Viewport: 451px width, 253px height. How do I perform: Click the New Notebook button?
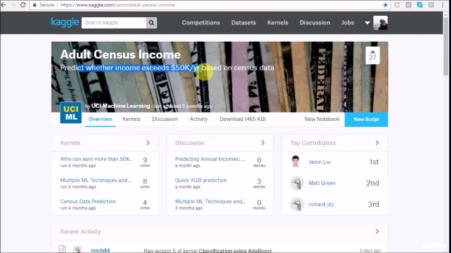tap(322, 119)
